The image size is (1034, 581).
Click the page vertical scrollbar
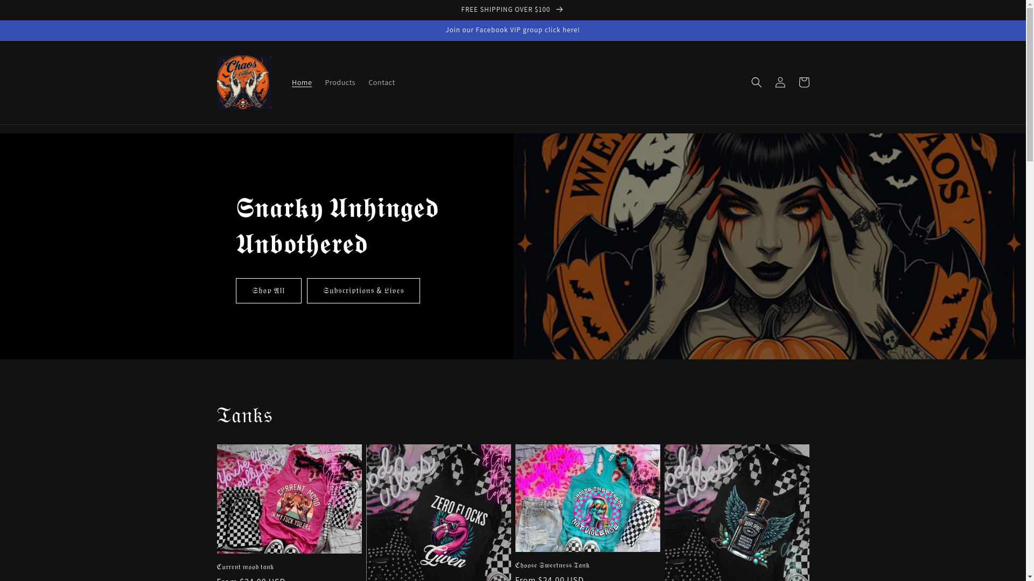(1030, 290)
